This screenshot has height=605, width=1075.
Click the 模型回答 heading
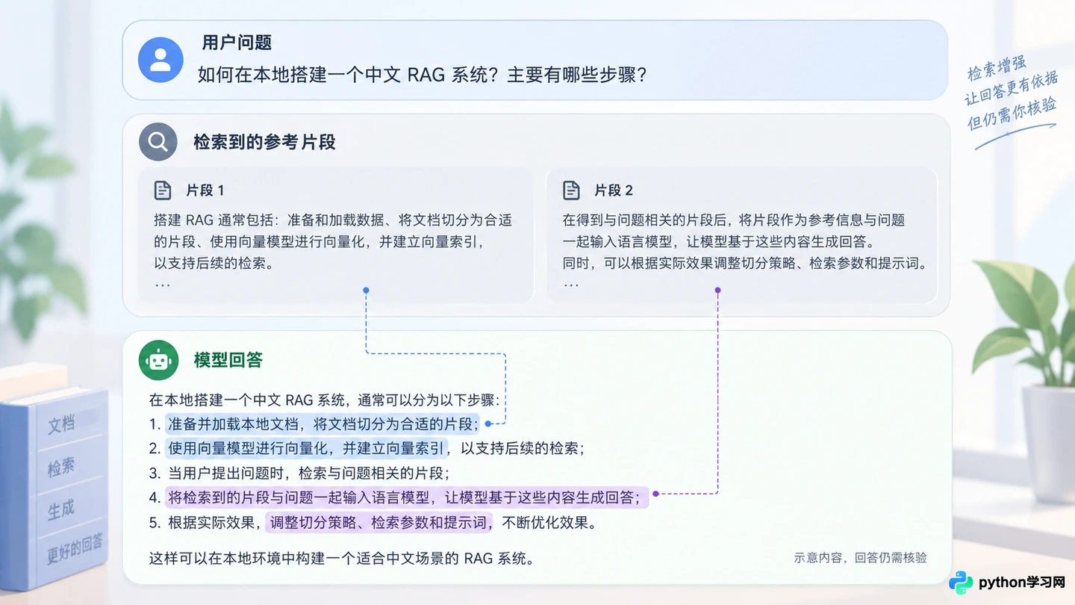pos(228,360)
